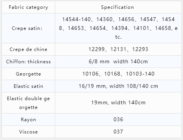Image resolution: width=183 pixels, height=140 pixels.
Task: Select the Crepe de chine cell
Action: 28,49
